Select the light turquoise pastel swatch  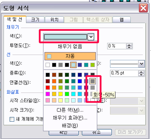(x=73, y=100)
